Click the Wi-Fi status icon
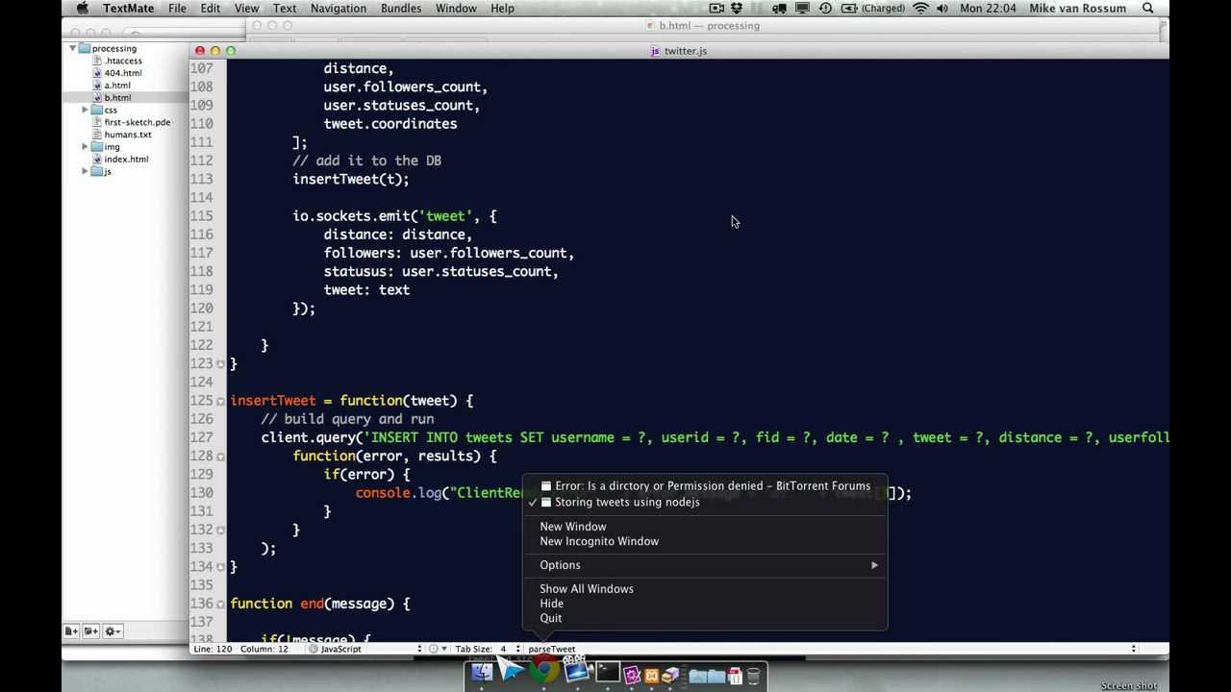Image resolution: width=1231 pixels, height=692 pixels. pyautogui.click(x=920, y=8)
